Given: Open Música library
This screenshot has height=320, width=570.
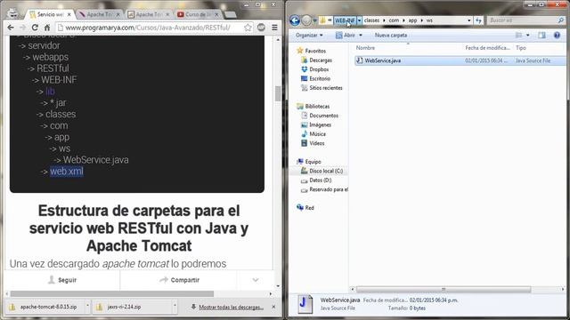Looking at the screenshot, I should click(313, 134).
